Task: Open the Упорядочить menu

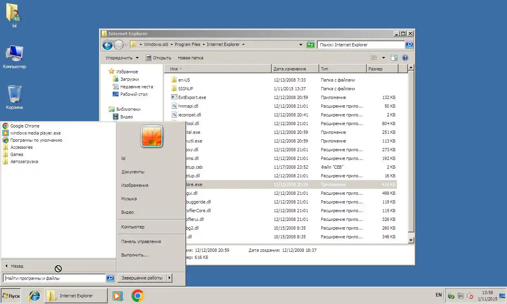Action: pyautogui.click(x=122, y=58)
